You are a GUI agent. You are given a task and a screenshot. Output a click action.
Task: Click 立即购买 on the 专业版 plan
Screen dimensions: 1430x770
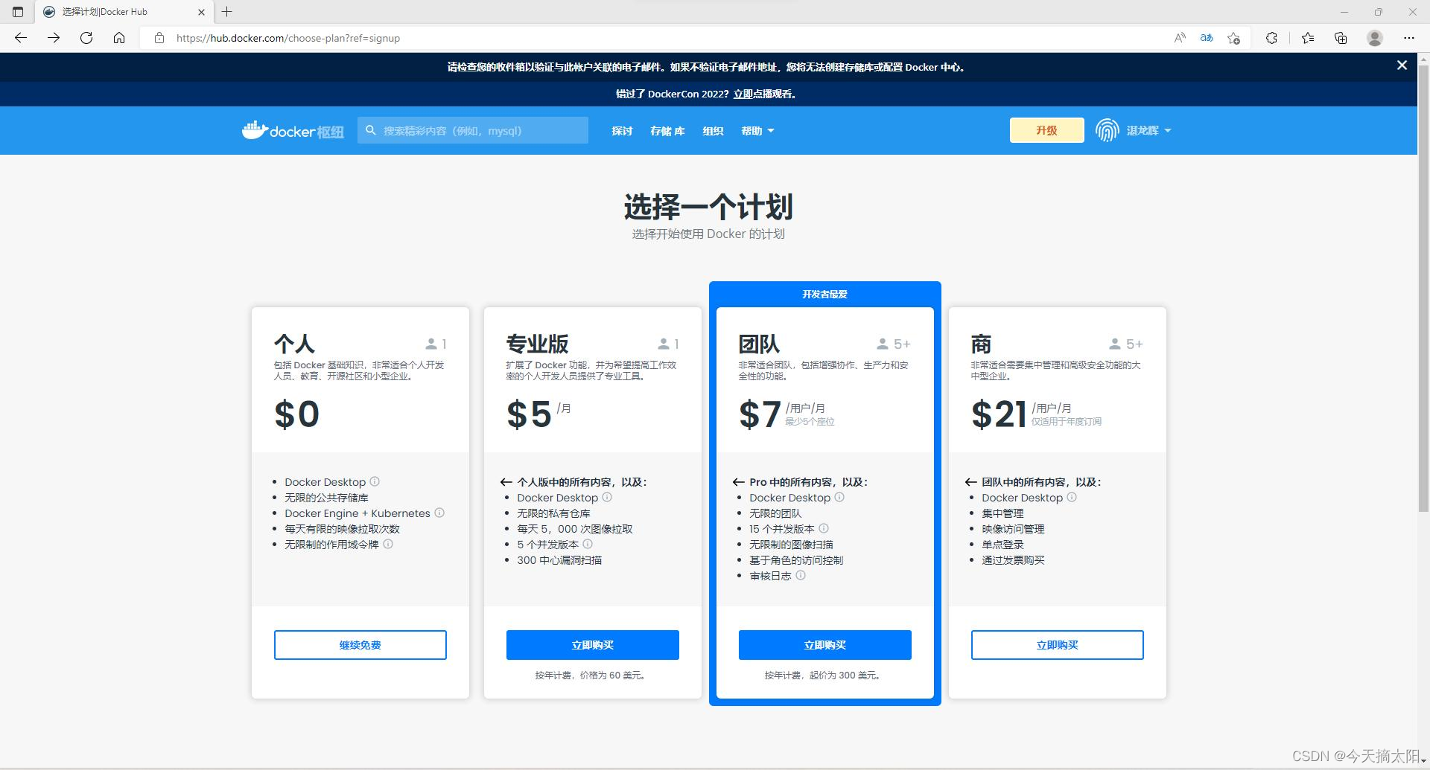click(593, 645)
